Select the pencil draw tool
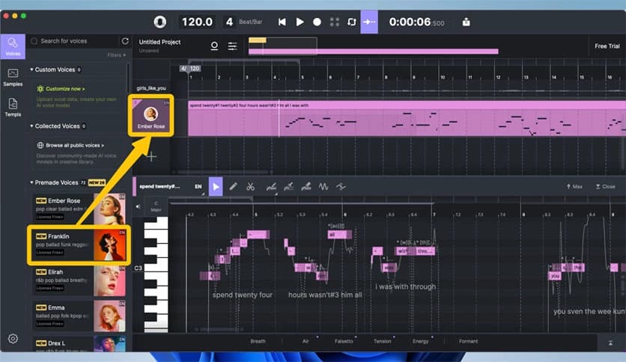 point(233,186)
